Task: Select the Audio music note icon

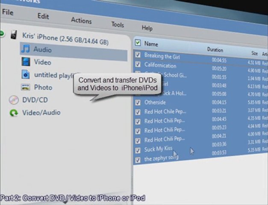Action: [x=26, y=49]
